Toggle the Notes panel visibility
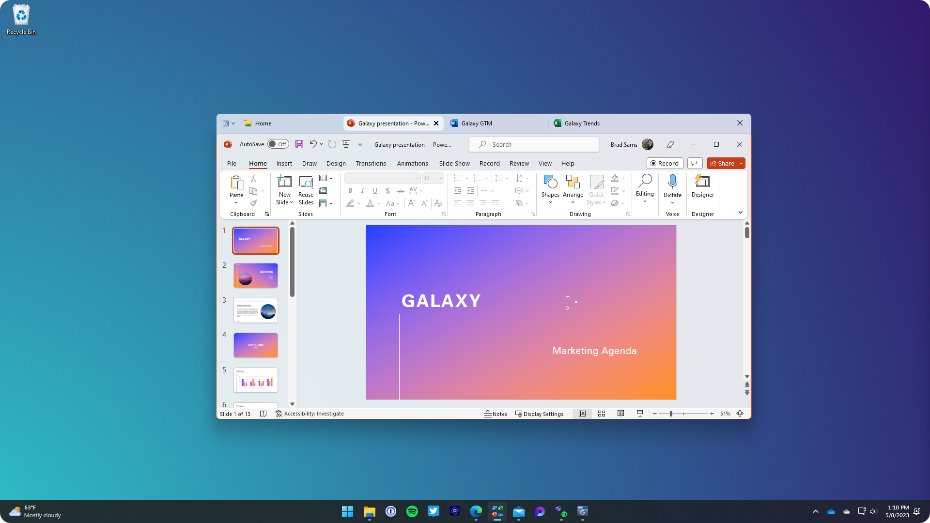Screen dimensions: 930x523 click(x=496, y=413)
